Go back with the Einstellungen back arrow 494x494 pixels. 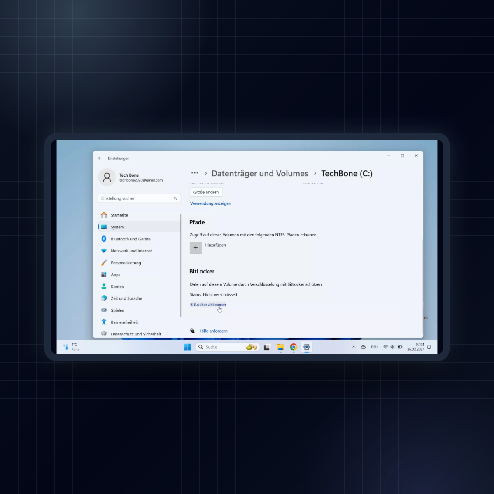pyautogui.click(x=100, y=158)
